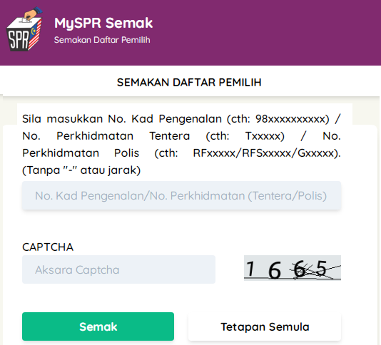The height and width of the screenshot is (345, 381).
Task: Focus the Aksara Captcha text field
Action: 118,269
